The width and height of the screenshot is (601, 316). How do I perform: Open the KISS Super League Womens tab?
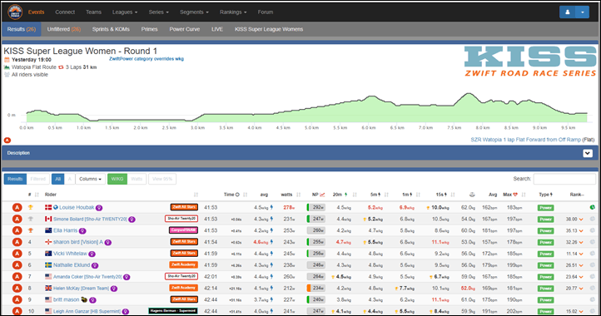pos(269,29)
